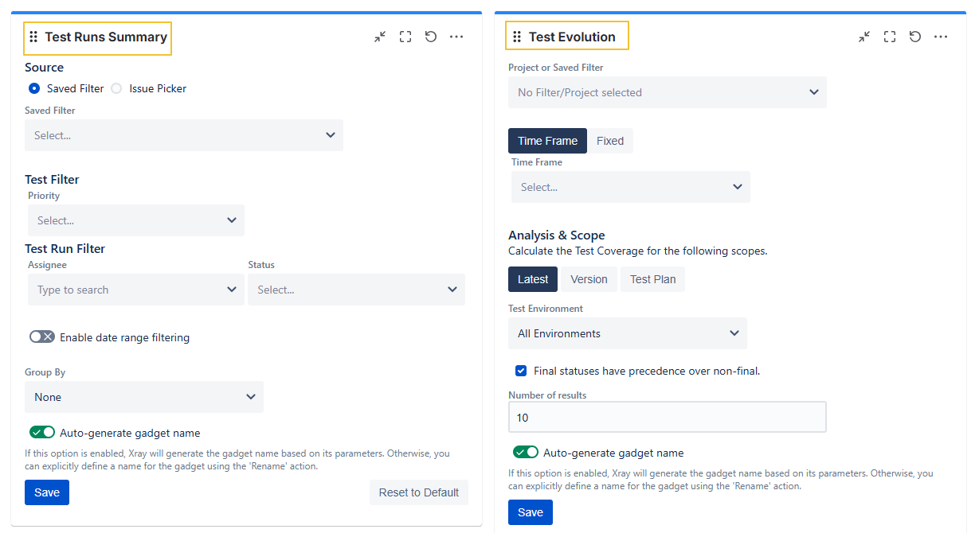Open more actions menu for Test Evolution
Image resolution: width=979 pixels, height=533 pixels.
(x=941, y=37)
